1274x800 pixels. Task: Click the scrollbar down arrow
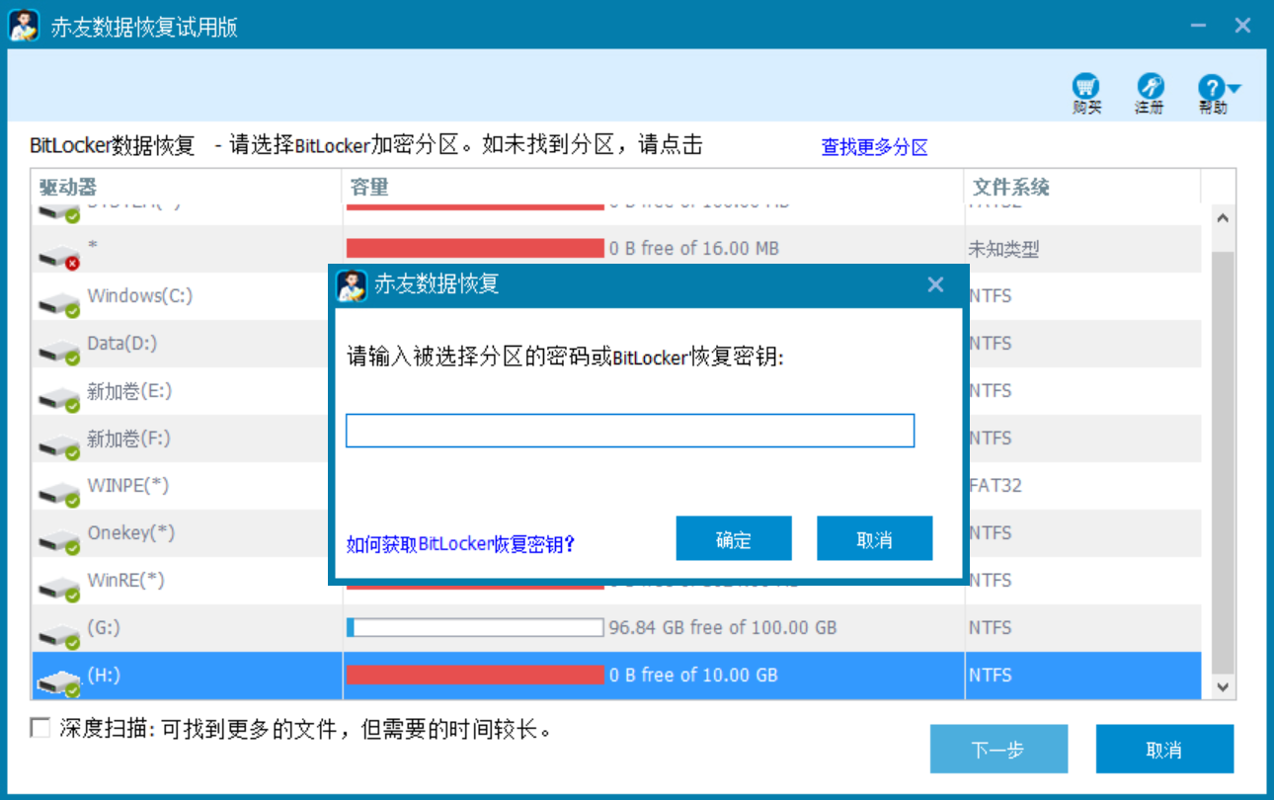tap(1223, 686)
